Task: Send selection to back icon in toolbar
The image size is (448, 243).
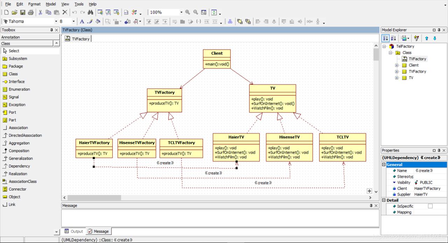Action: tap(248, 21)
